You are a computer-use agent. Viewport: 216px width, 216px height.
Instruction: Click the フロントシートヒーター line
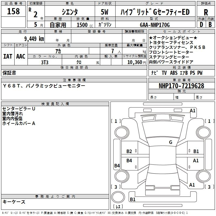(x=171, y=52)
